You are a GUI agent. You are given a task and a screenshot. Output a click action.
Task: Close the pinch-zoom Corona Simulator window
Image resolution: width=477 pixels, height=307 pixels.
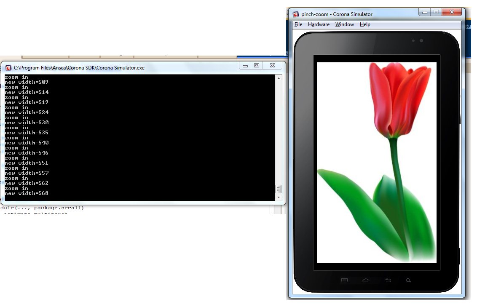point(452,12)
